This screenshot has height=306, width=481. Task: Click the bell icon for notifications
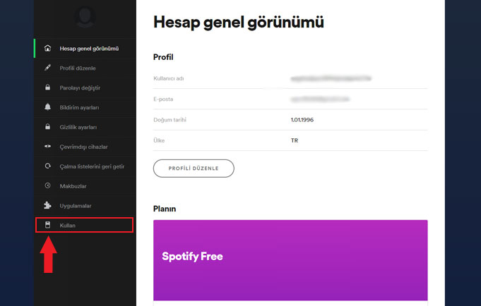click(47, 107)
